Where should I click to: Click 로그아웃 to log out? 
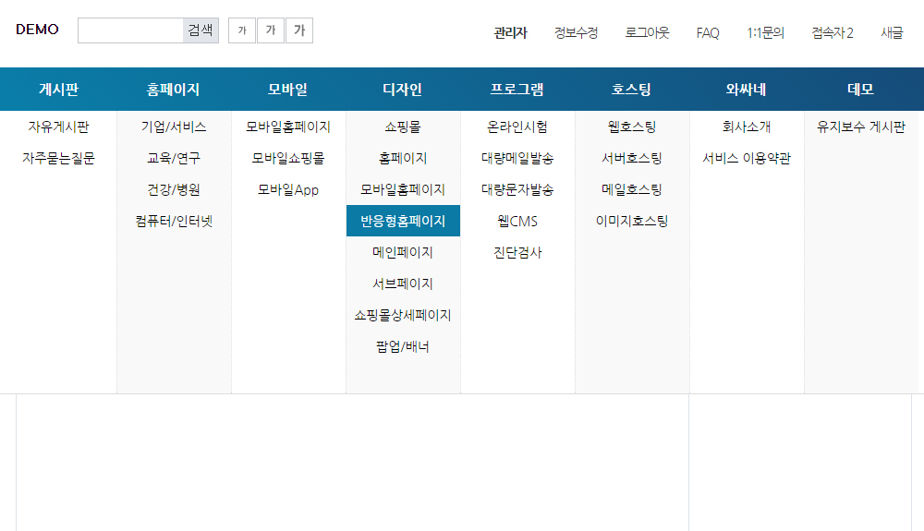click(647, 32)
